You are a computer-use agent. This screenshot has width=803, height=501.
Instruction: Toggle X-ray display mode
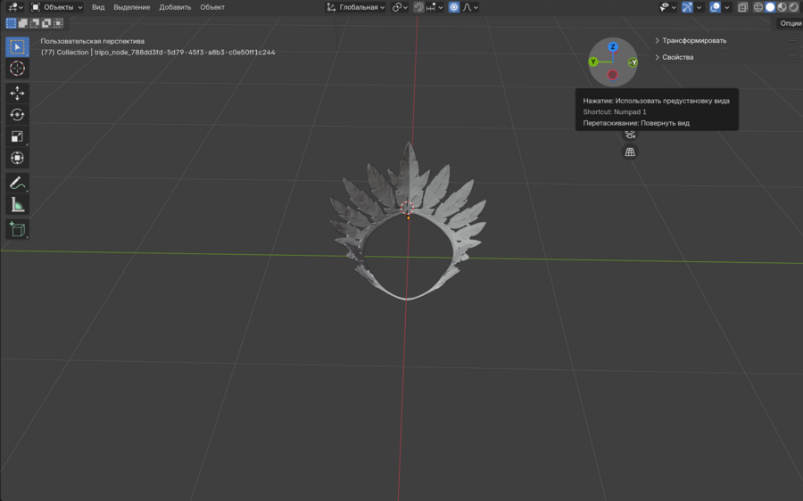(742, 7)
